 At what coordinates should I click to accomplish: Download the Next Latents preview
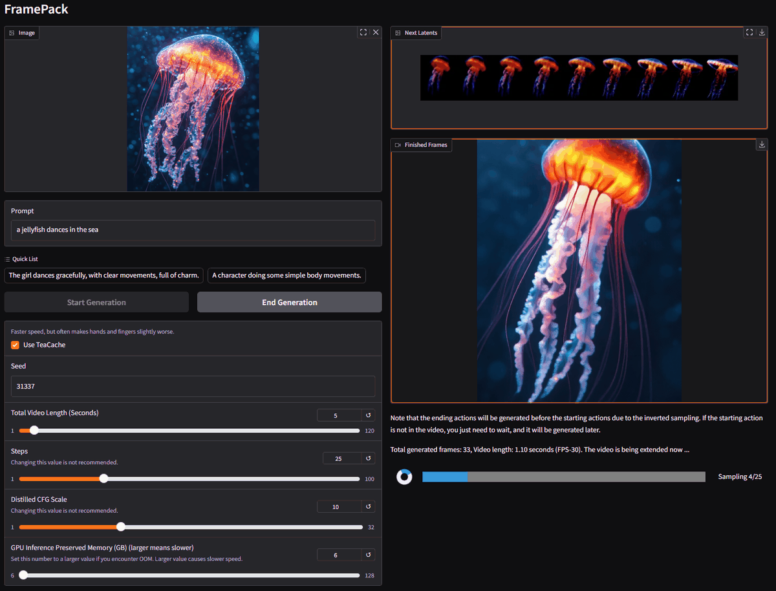click(x=762, y=32)
